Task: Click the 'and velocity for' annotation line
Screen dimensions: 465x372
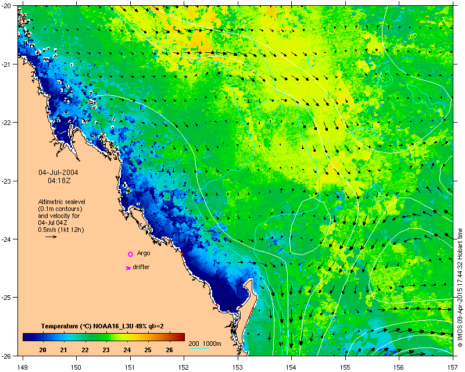Action: tap(59, 216)
